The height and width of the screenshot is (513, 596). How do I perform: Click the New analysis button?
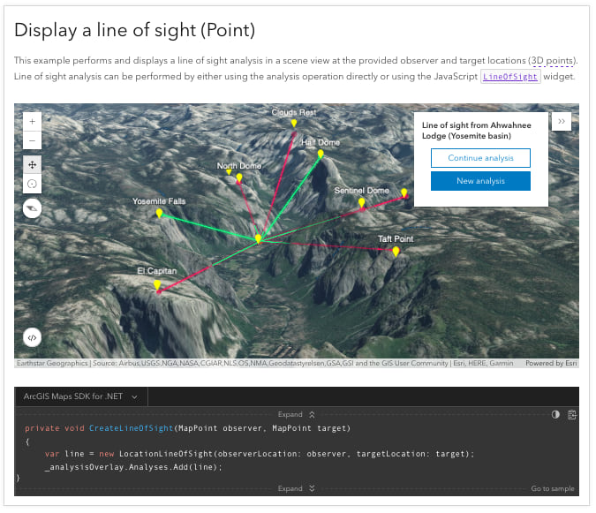point(480,181)
